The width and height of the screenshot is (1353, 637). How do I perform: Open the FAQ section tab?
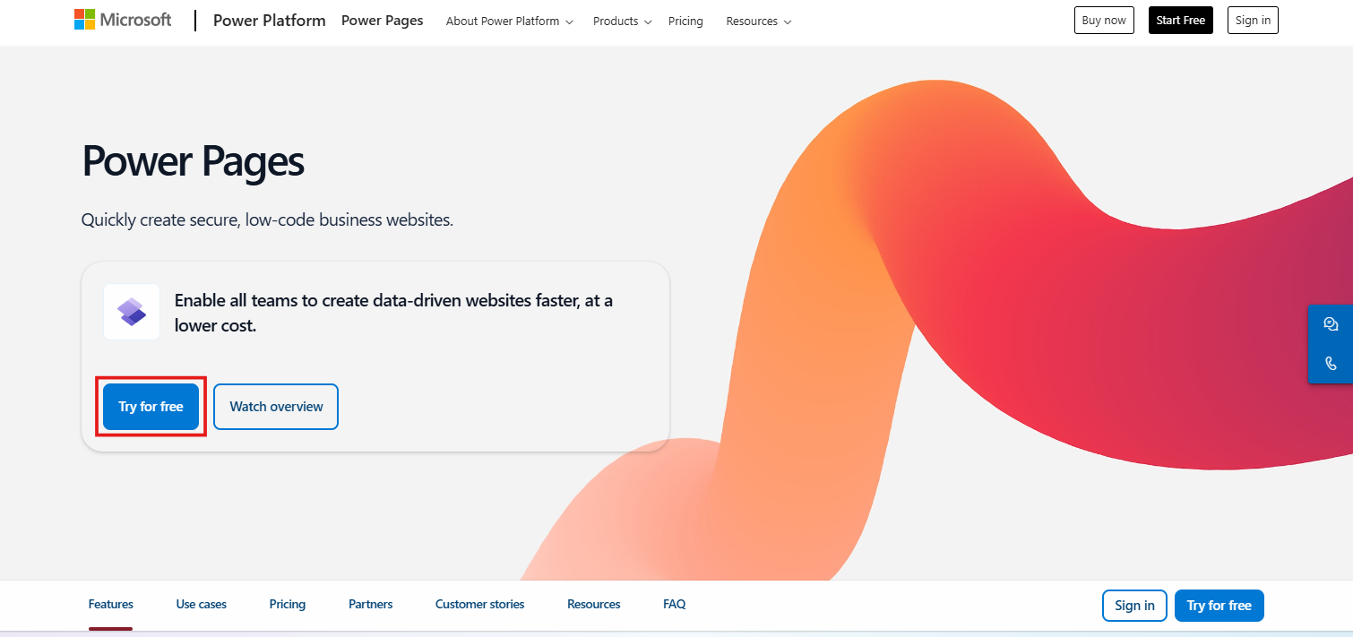tap(674, 604)
